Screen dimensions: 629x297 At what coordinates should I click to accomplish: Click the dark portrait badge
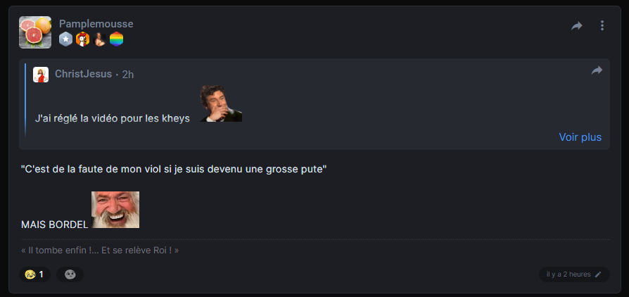coord(99,39)
